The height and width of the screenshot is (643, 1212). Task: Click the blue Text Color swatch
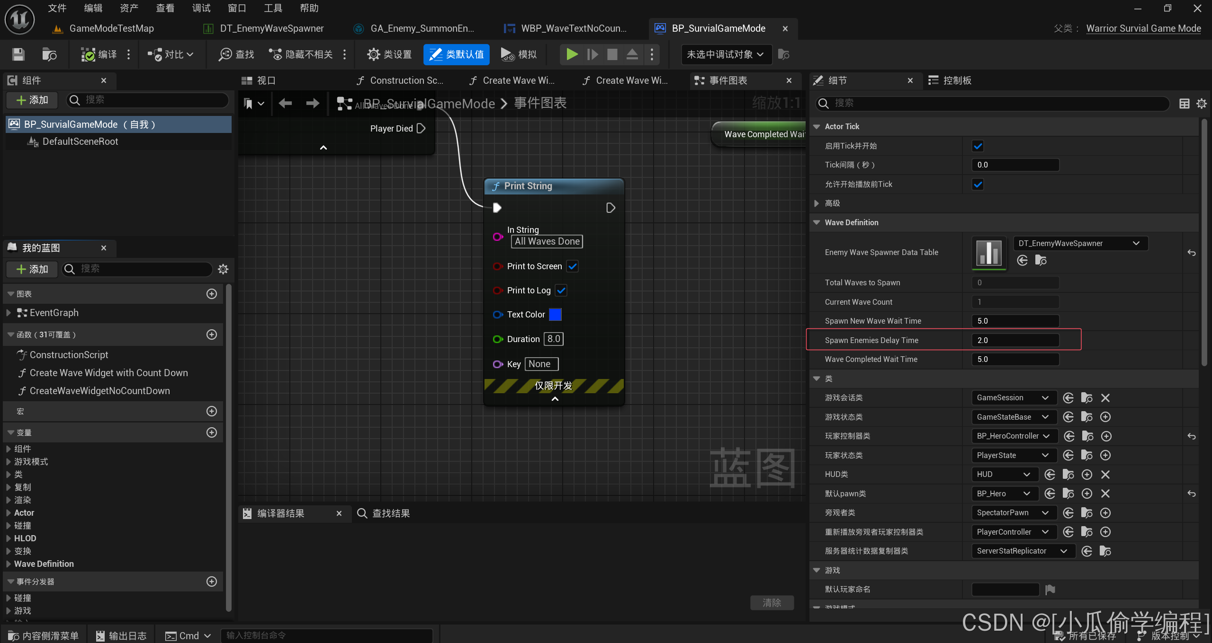pos(555,315)
